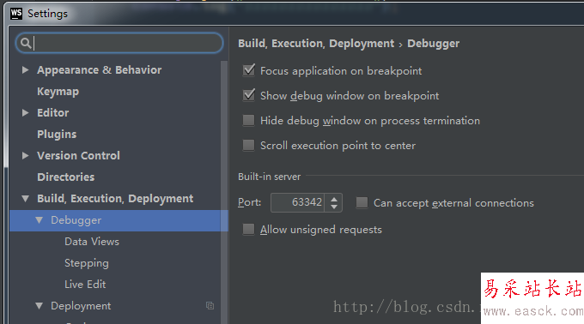The image size is (584, 324).
Task: Click into the Port number field
Action: [x=298, y=202]
